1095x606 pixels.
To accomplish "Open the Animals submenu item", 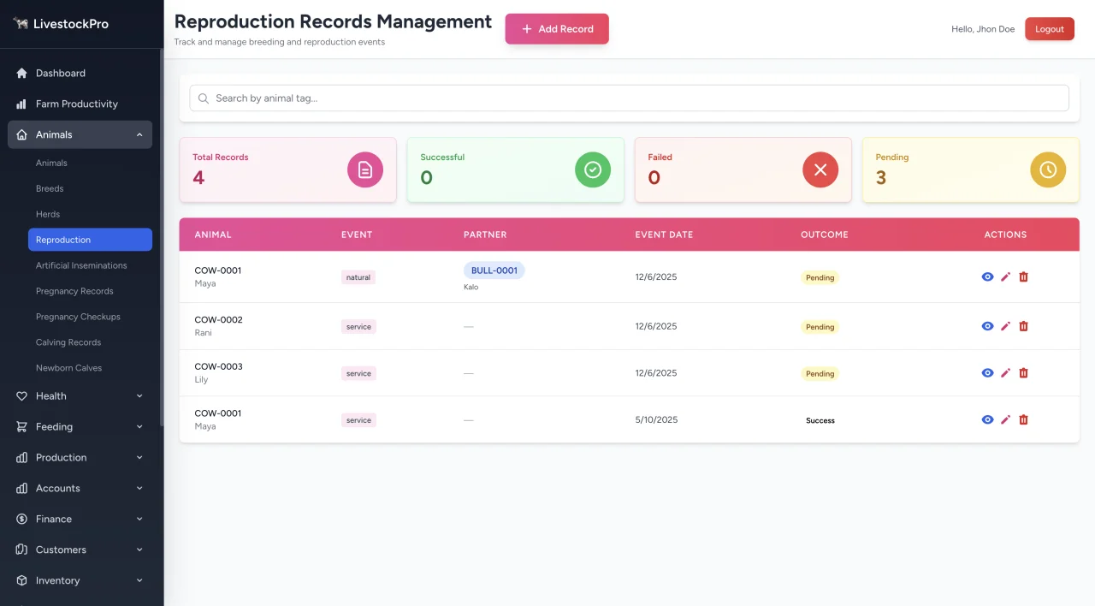I will [x=90, y=163].
